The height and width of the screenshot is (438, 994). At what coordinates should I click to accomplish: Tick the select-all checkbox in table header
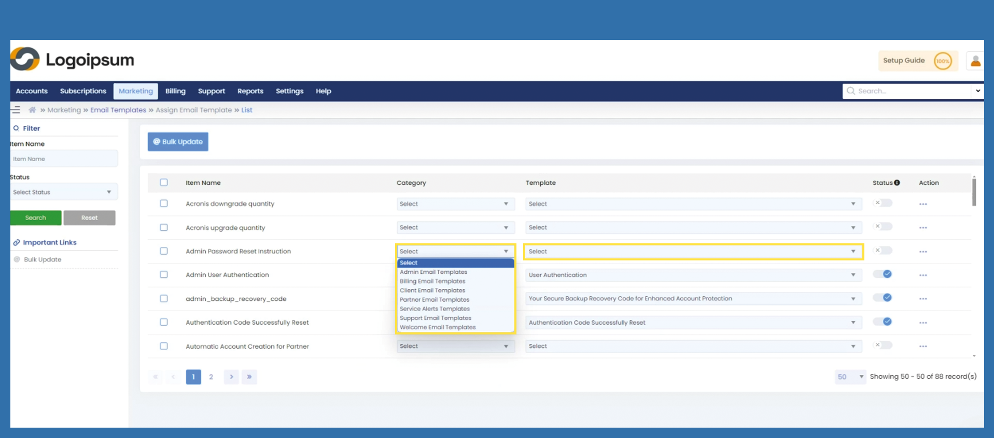tap(164, 182)
